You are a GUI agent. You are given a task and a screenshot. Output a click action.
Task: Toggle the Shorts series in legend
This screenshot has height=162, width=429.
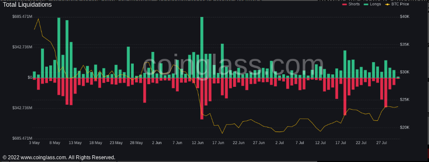tap(351, 4)
